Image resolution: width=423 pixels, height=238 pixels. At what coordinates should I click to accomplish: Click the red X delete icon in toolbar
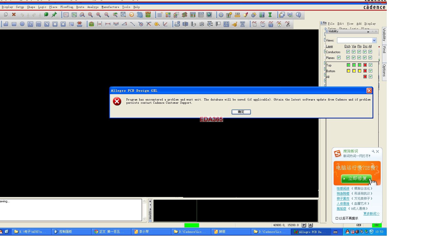point(14,15)
